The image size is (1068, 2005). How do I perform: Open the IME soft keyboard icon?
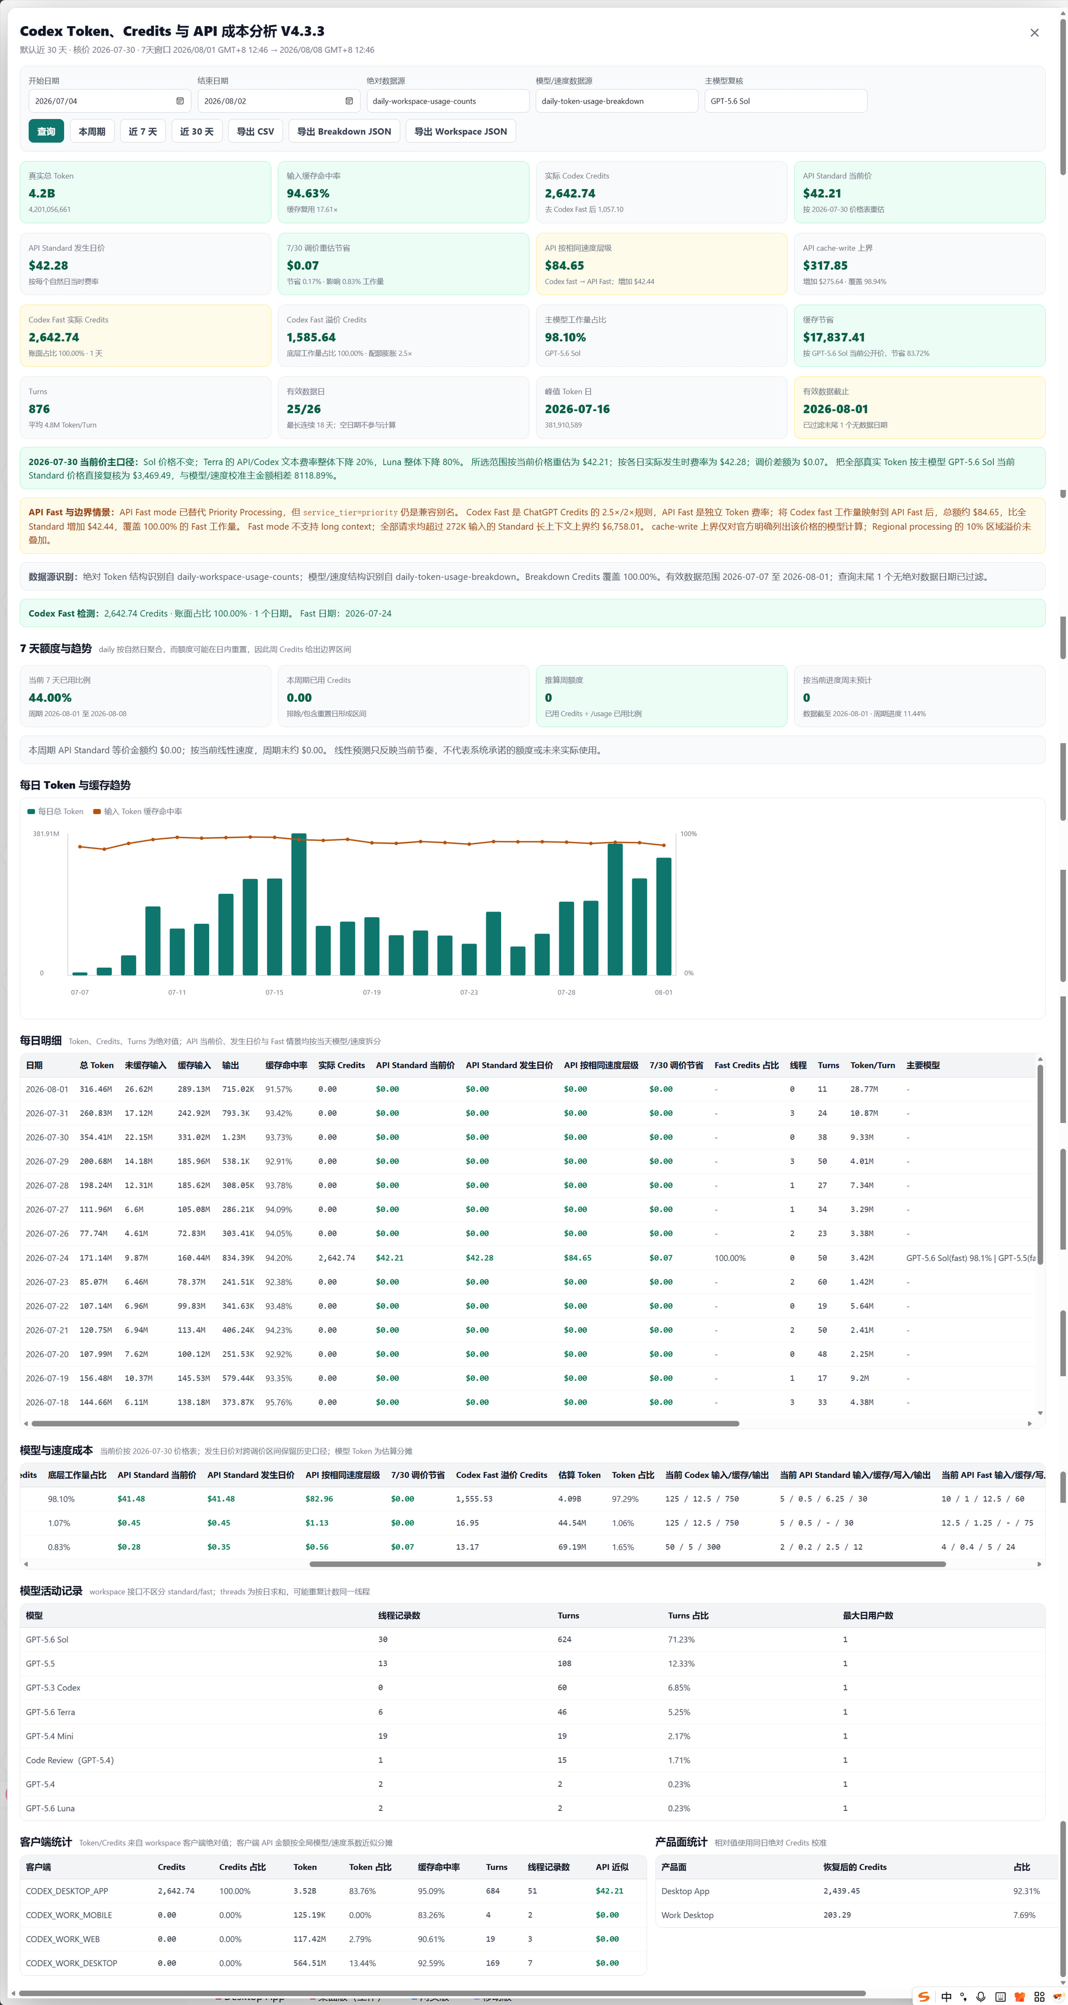tap(1000, 1997)
